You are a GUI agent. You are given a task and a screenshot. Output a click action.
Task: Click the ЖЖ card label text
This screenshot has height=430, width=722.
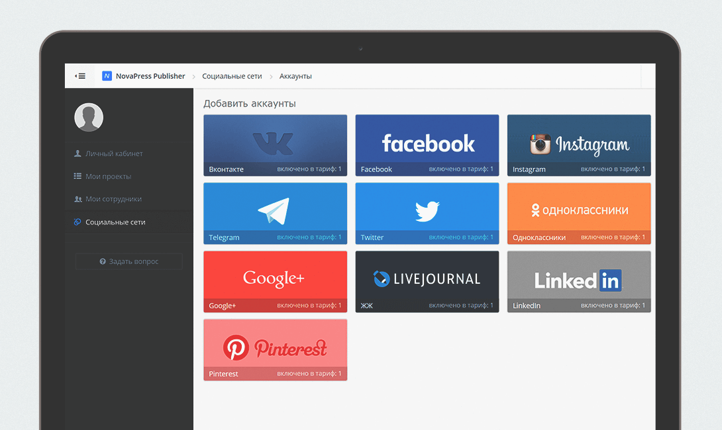pos(366,306)
